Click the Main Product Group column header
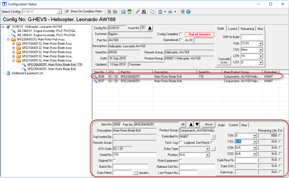The image size is (289, 178). click(242, 72)
